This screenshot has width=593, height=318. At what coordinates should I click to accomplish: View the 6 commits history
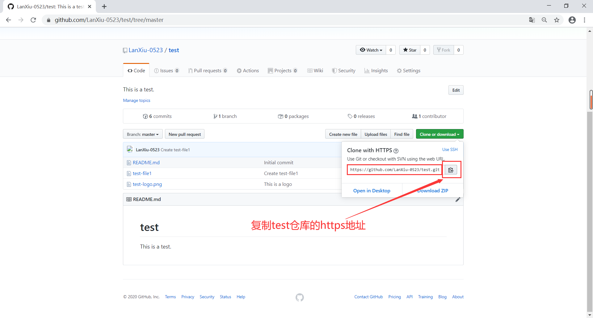(x=157, y=116)
